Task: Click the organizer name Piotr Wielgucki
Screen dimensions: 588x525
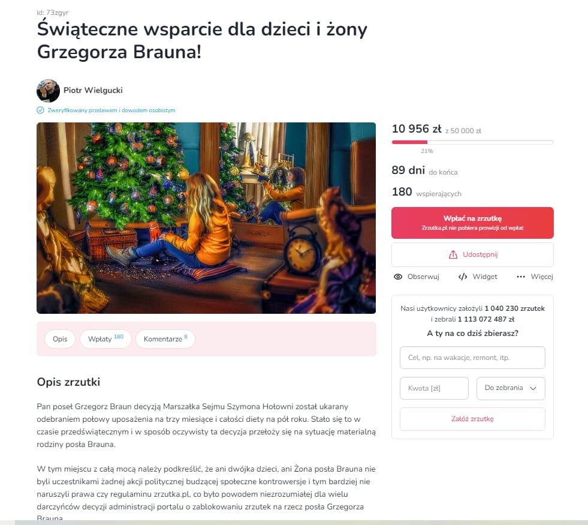Action: [x=93, y=90]
